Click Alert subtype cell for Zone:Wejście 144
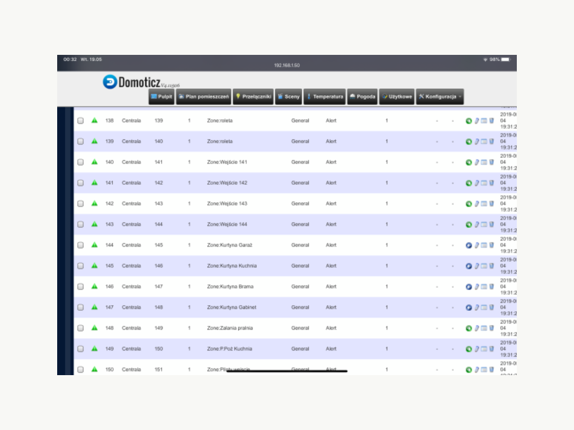Screen dimensions: 574x430 tap(331, 224)
